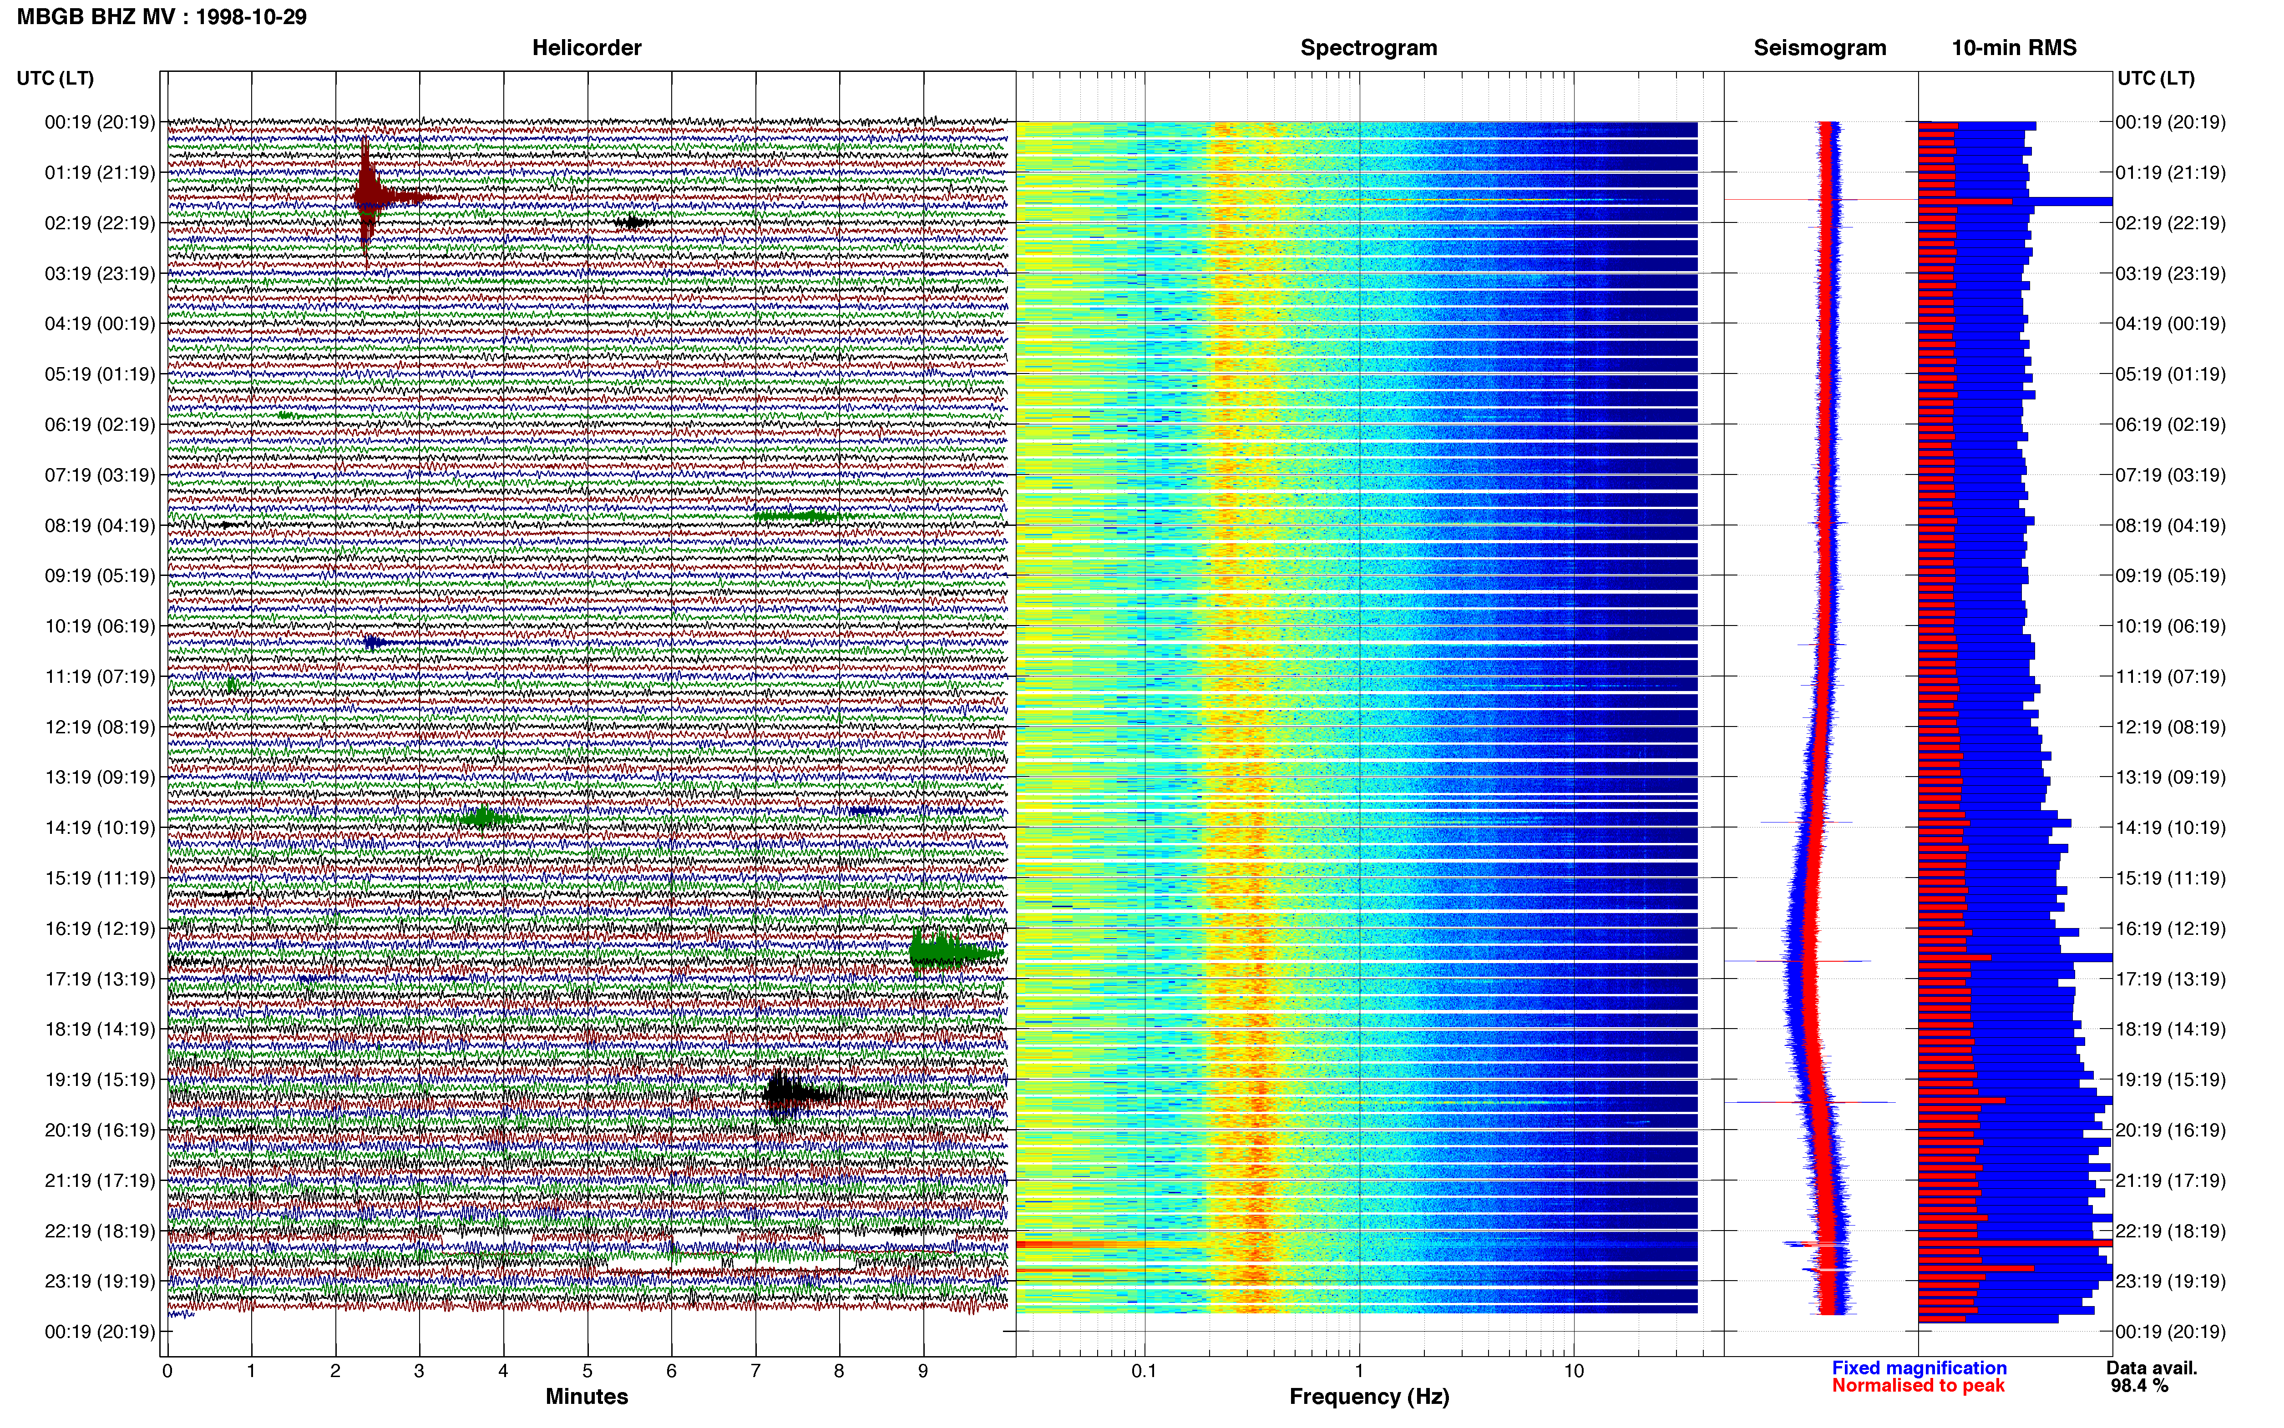The width and height of the screenshot is (2284, 1428).
Task: Click the '0' tick on the Minutes axis
Action: pos(167,1370)
